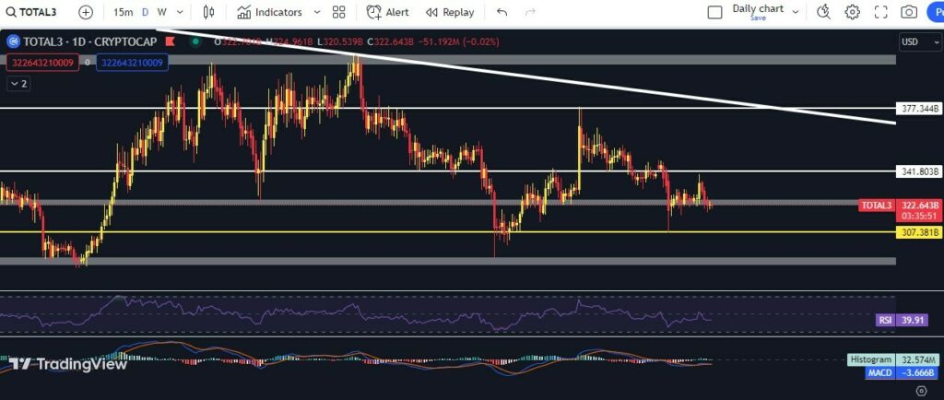Click the 377.344B price label
The width and height of the screenshot is (944, 400).
click(919, 109)
